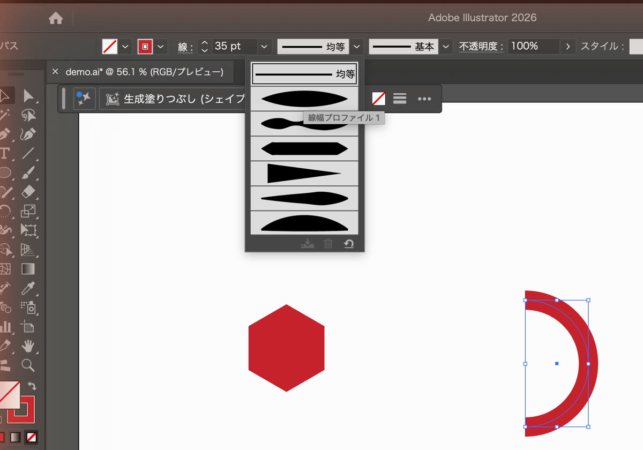This screenshot has width=643, height=450.
Task: Reset profiles in the width profile list
Action: pyautogui.click(x=349, y=244)
